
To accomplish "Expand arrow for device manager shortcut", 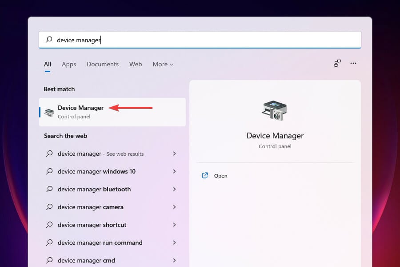I will pyautogui.click(x=174, y=225).
